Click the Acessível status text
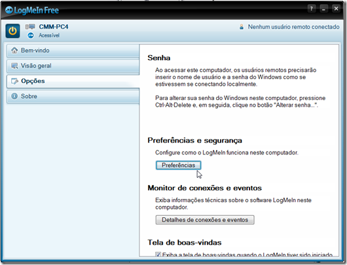Viewport: 347px width, 265px height. [49, 35]
